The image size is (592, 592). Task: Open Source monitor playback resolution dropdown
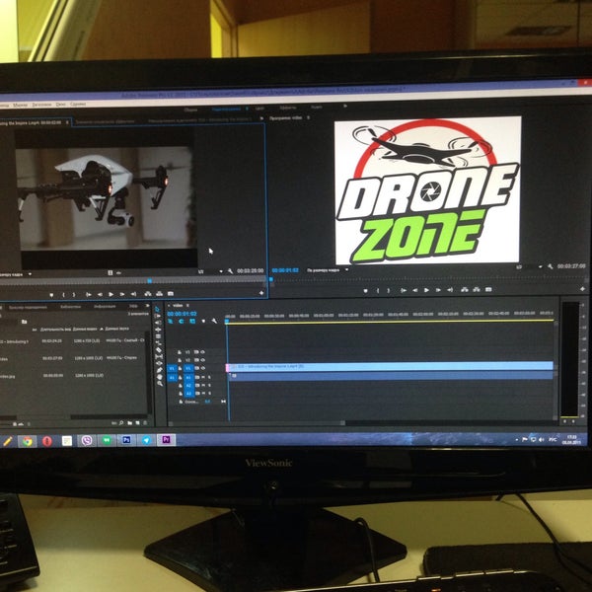[202, 271]
